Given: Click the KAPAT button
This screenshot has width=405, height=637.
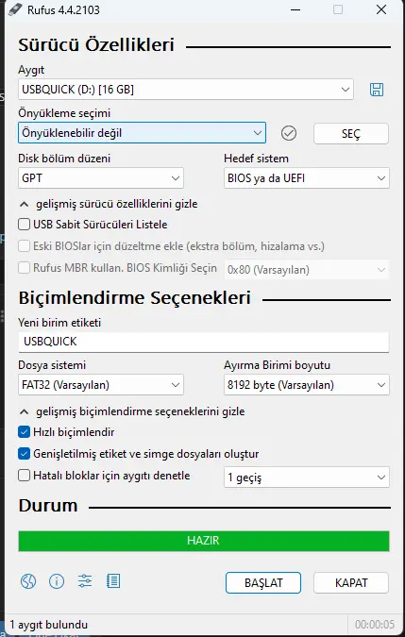Looking at the screenshot, I should pyautogui.click(x=351, y=583).
